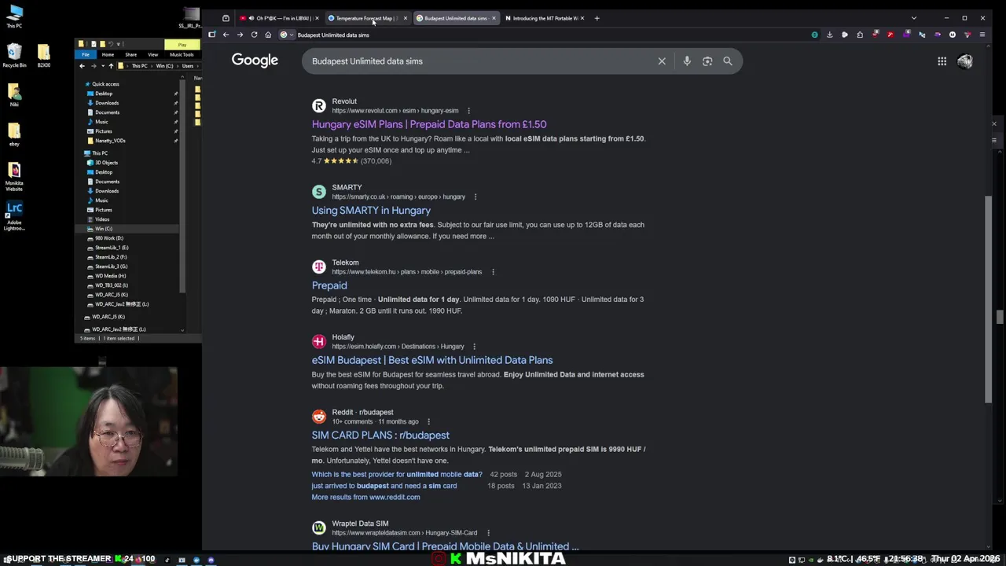This screenshot has width=1006, height=566.
Task: Open This PC desktop icon
Action: pyautogui.click(x=15, y=17)
